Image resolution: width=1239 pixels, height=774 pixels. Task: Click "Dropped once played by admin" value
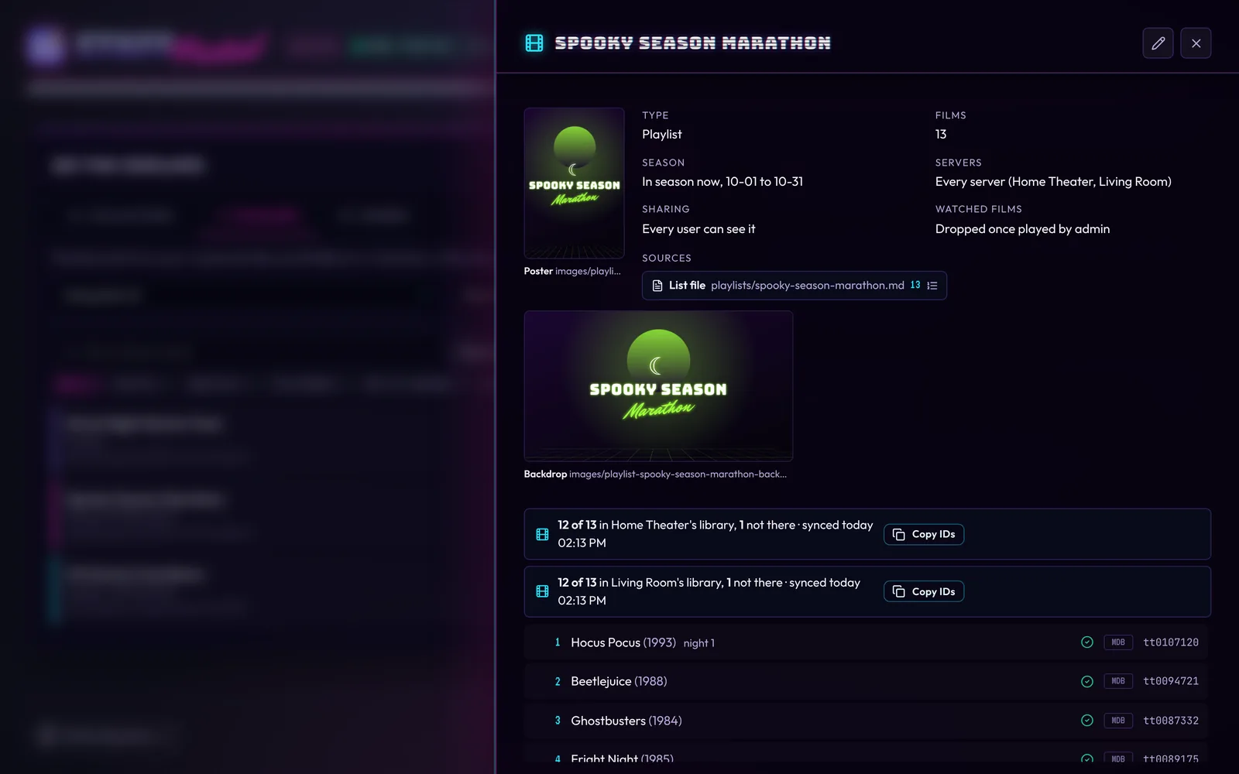pyautogui.click(x=1022, y=229)
